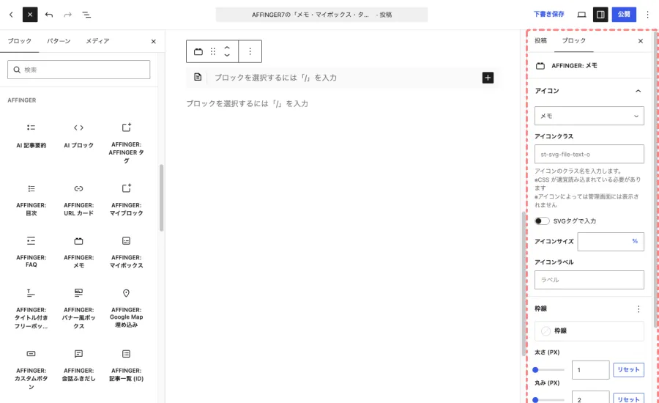Click the 丸み number field
This screenshot has width=659, height=403.
pos(590,398)
